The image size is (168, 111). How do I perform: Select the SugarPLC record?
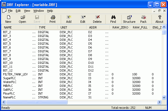coord(9,78)
